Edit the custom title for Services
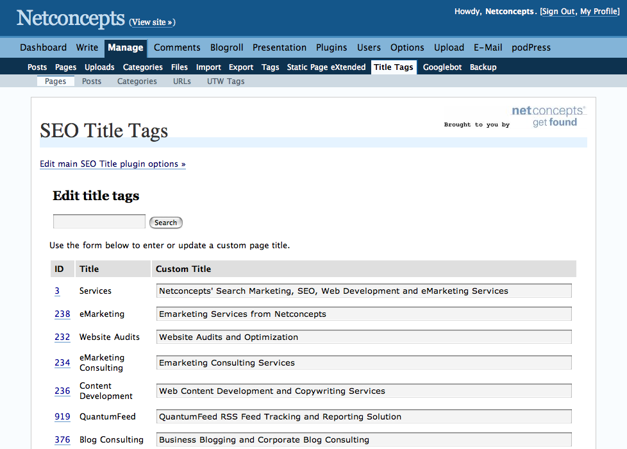This screenshot has width=627, height=449. [x=364, y=291]
